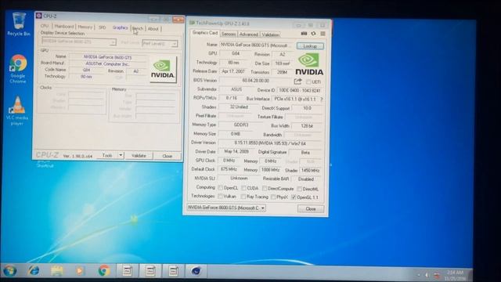
Task: Toggle the OpenGL 1.1 checkbox
Action: tap(294, 197)
